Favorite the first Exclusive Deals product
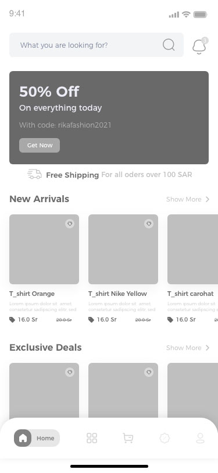The image size is (218, 473). tap(70, 372)
